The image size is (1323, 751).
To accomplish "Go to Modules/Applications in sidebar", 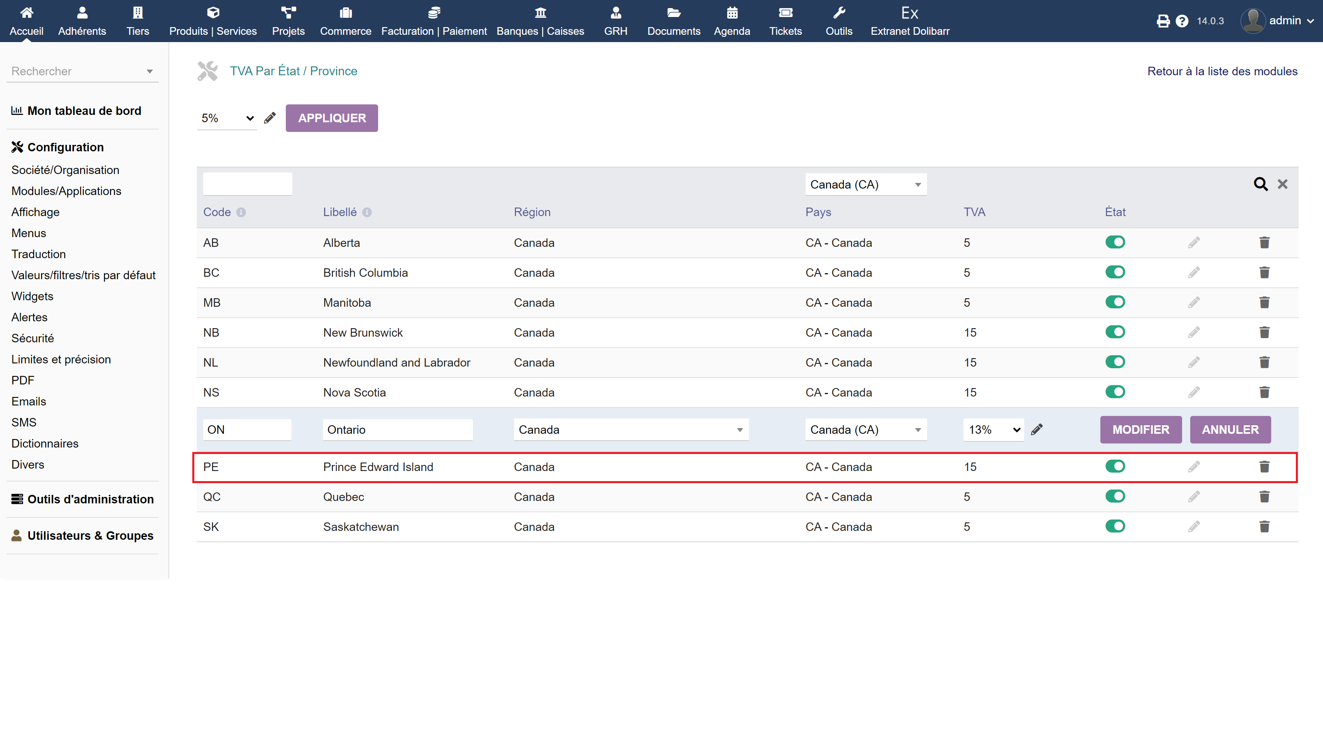I will [x=66, y=191].
